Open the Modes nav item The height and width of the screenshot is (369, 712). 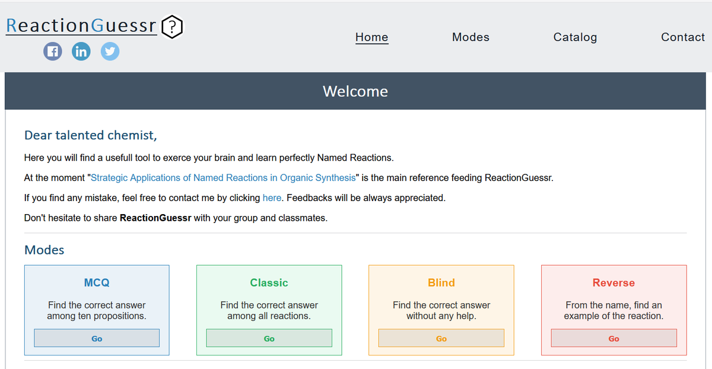click(471, 37)
